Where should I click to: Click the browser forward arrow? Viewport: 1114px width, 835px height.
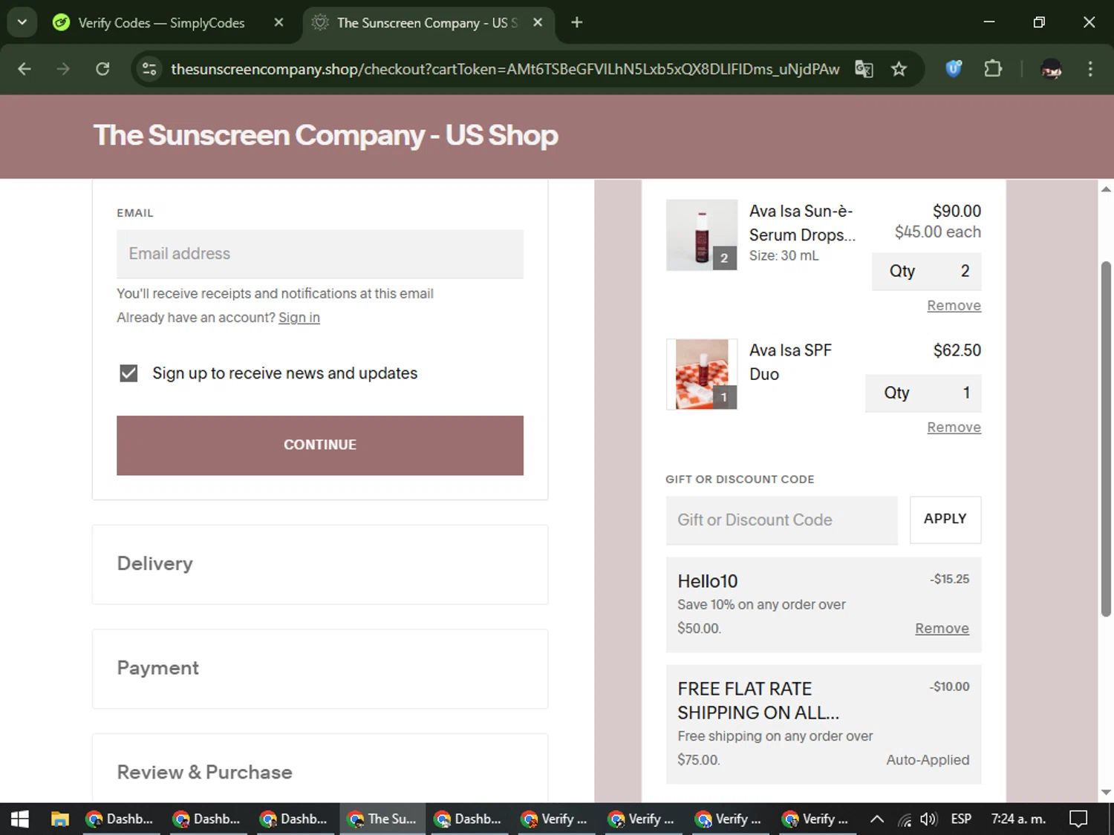[63, 69]
